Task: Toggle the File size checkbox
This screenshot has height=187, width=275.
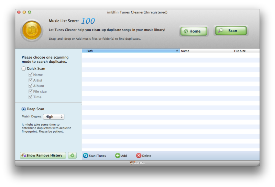Action: click(x=31, y=91)
